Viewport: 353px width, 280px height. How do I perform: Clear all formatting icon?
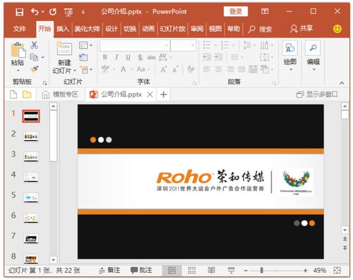tap(191, 69)
